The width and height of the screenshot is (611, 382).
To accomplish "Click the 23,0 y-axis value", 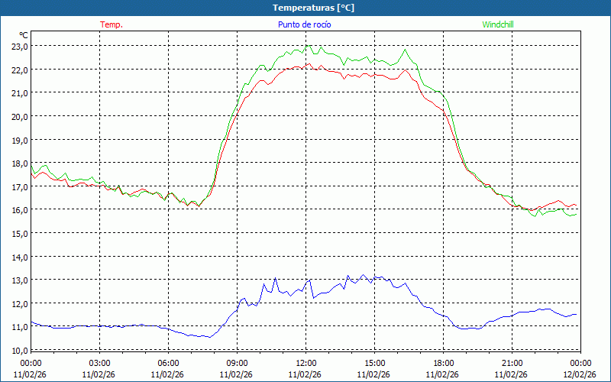I will (x=19, y=46).
